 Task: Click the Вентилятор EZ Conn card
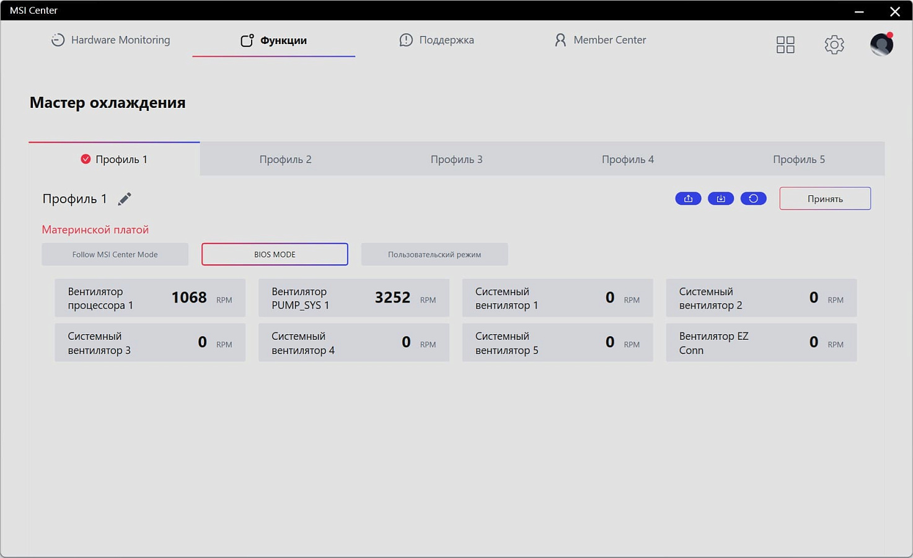point(762,343)
